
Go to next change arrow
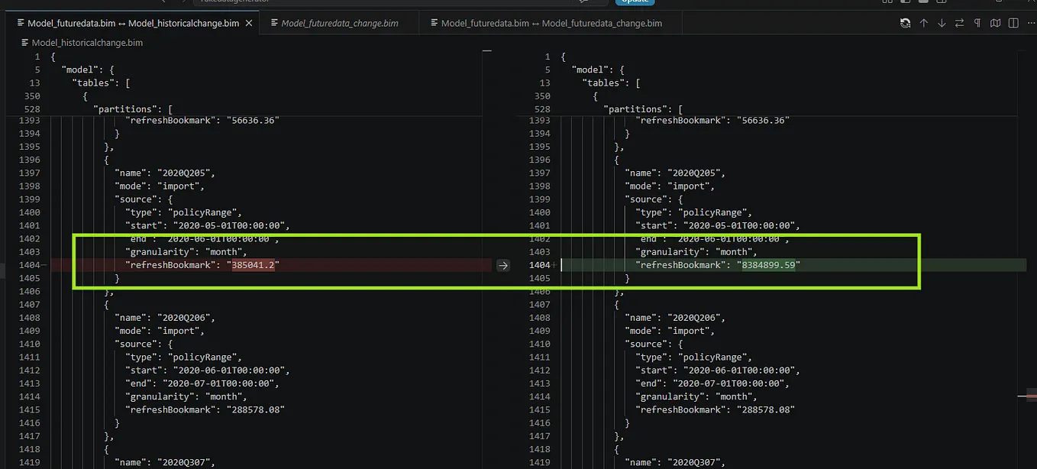(942, 23)
